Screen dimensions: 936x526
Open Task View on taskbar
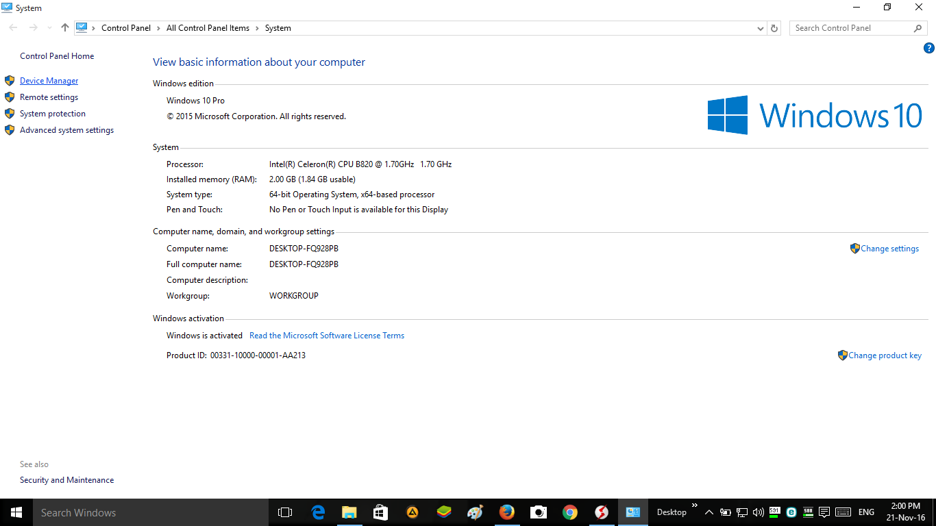click(x=285, y=512)
